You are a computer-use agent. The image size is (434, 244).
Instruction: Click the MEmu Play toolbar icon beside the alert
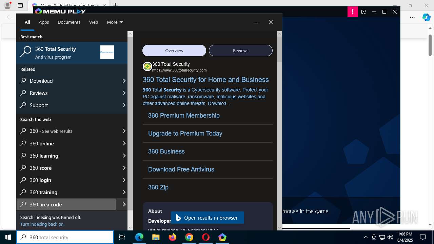click(363, 12)
